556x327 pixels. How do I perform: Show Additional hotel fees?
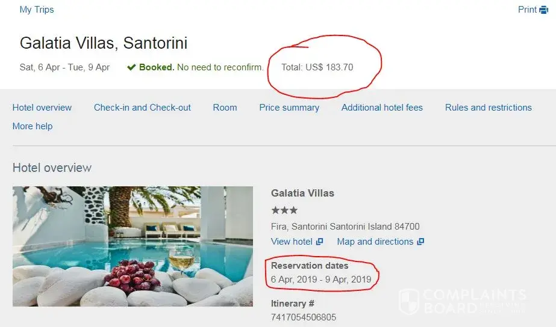click(x=382, y=108)
